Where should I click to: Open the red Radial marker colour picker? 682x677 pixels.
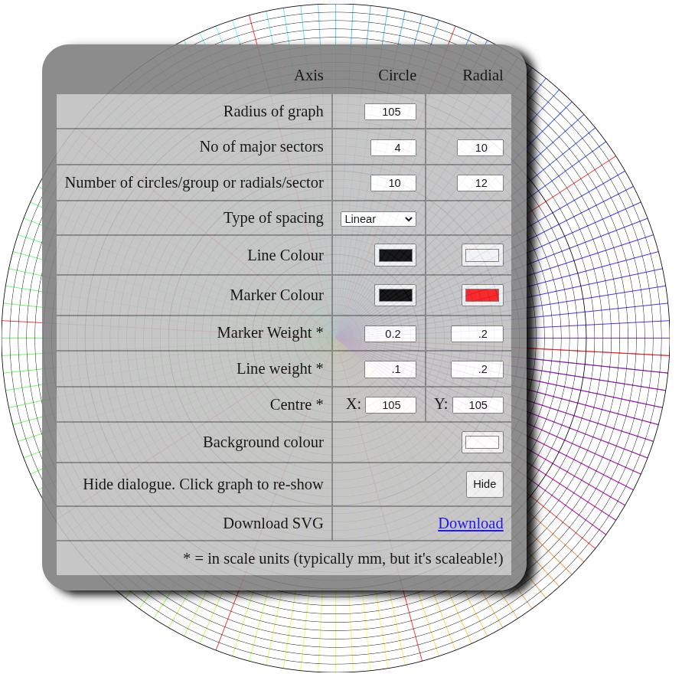(x=482, y=295)
